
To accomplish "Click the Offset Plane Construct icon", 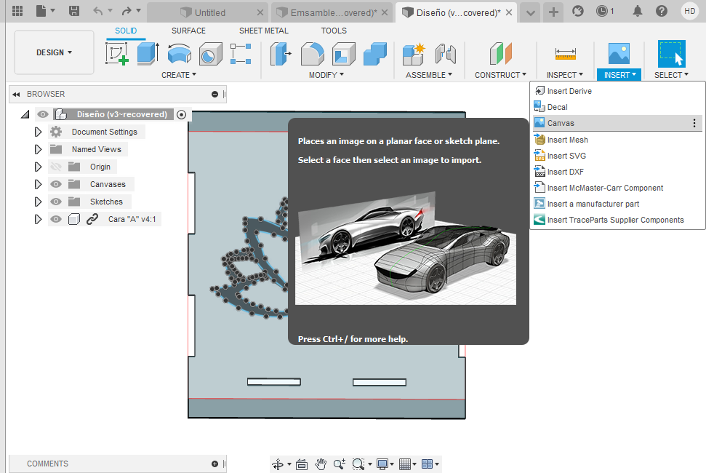I will (500, 54).
